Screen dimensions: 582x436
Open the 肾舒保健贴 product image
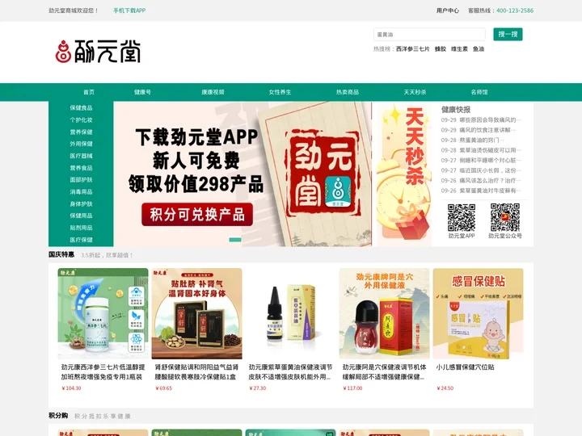196,313
